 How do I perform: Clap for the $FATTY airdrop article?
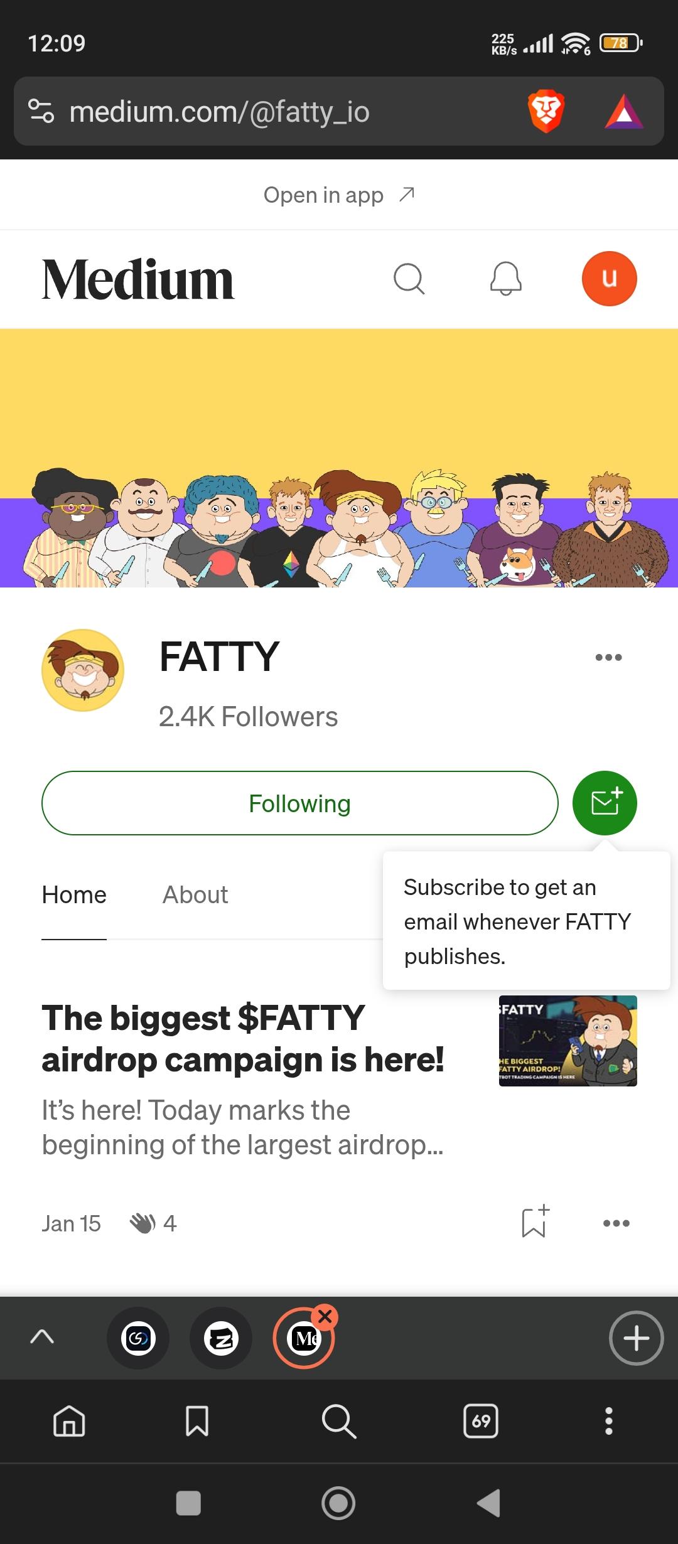(x=143, y=1223)
